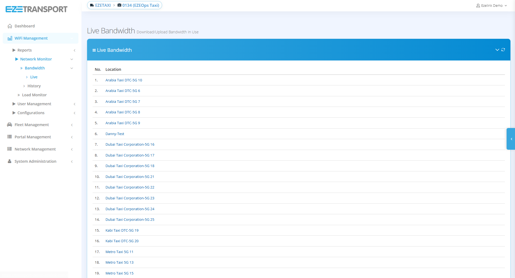Click the System Administration user icon

coord(10,161)
